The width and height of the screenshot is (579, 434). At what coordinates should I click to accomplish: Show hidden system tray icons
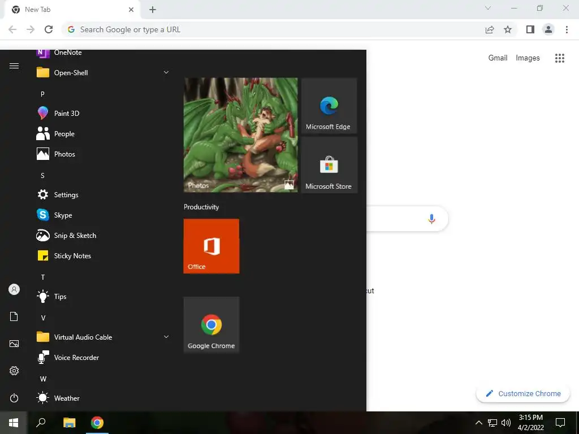click(478, 423)
